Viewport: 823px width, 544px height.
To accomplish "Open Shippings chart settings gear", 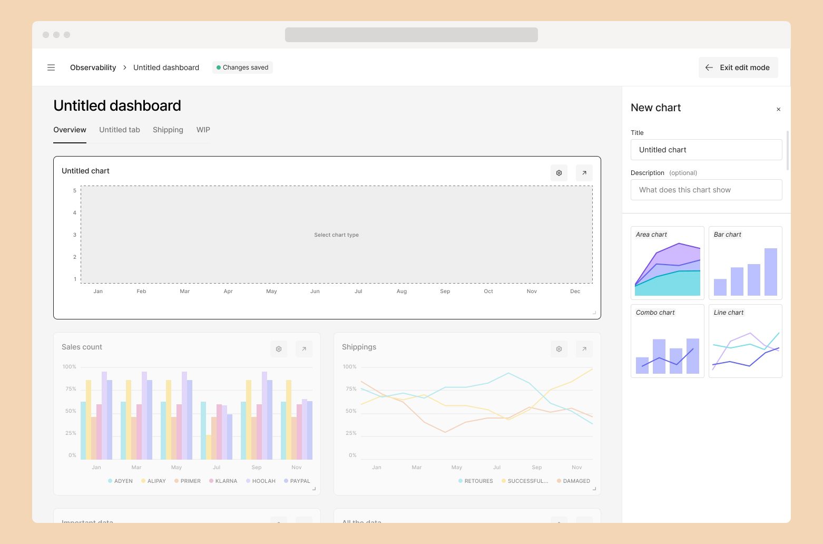I will click(x=559, y=349).
